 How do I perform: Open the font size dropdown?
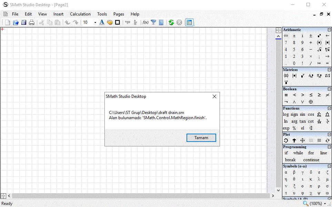[x=95, y=22]
